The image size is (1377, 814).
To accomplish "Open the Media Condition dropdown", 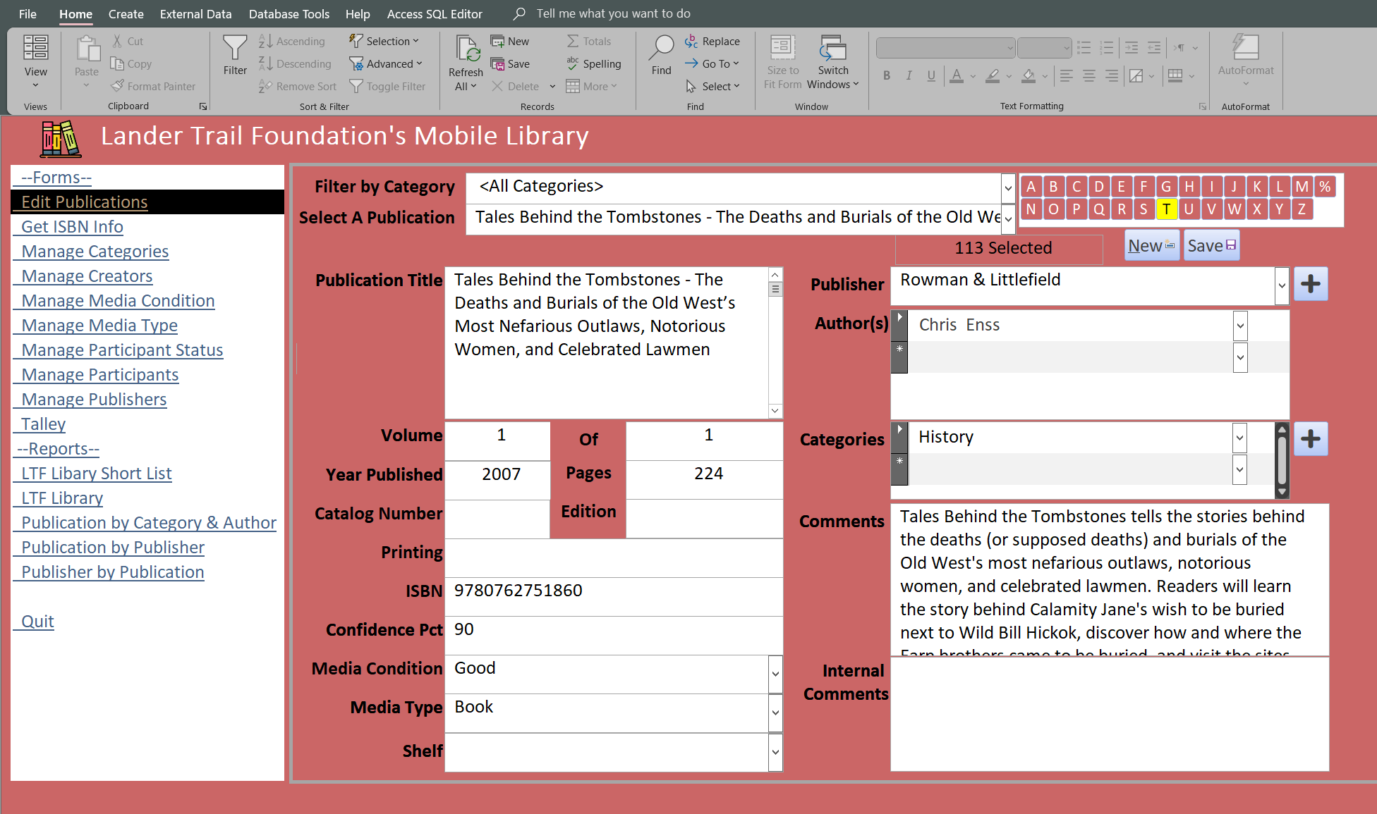I will pos(775,674).
